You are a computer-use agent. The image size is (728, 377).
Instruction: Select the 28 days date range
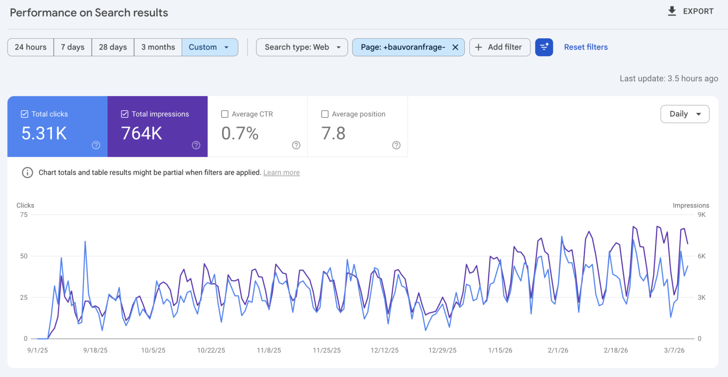click(x=112, y=47)
